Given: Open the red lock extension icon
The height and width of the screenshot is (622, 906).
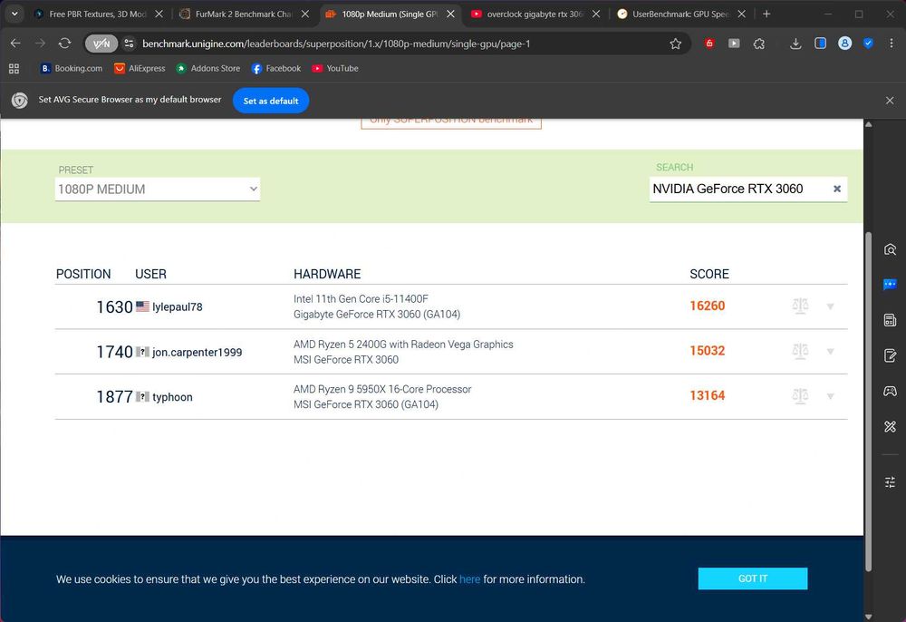Looking at the screenshot, I should click(709, 44).
